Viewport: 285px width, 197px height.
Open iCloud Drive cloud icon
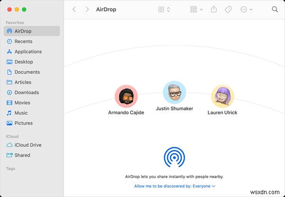tap(9, 145)
